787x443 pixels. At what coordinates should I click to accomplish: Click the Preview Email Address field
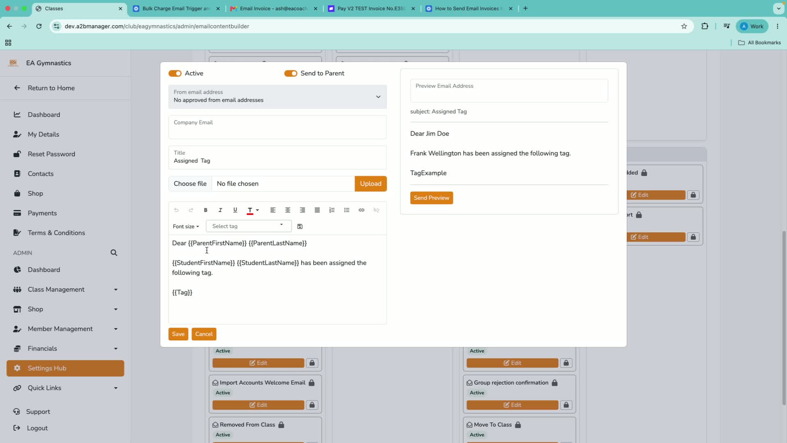pos(509,91)
